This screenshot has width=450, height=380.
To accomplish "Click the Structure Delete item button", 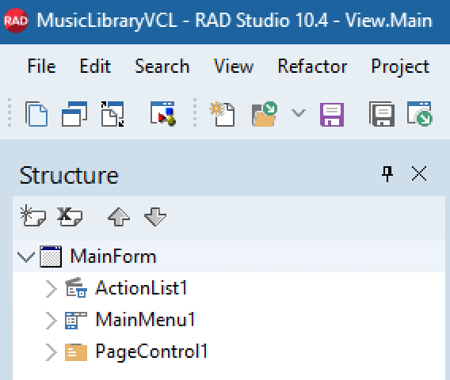I will click(x=70, y=217).
